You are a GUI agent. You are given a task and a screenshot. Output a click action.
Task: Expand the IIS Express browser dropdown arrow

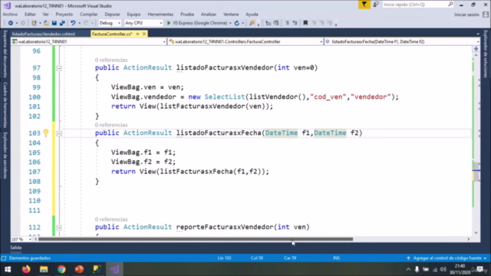coord(230,23)
